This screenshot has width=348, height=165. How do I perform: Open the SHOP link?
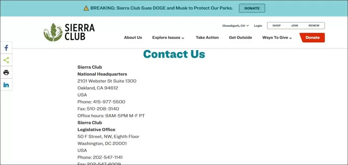(x=277, y=26)
